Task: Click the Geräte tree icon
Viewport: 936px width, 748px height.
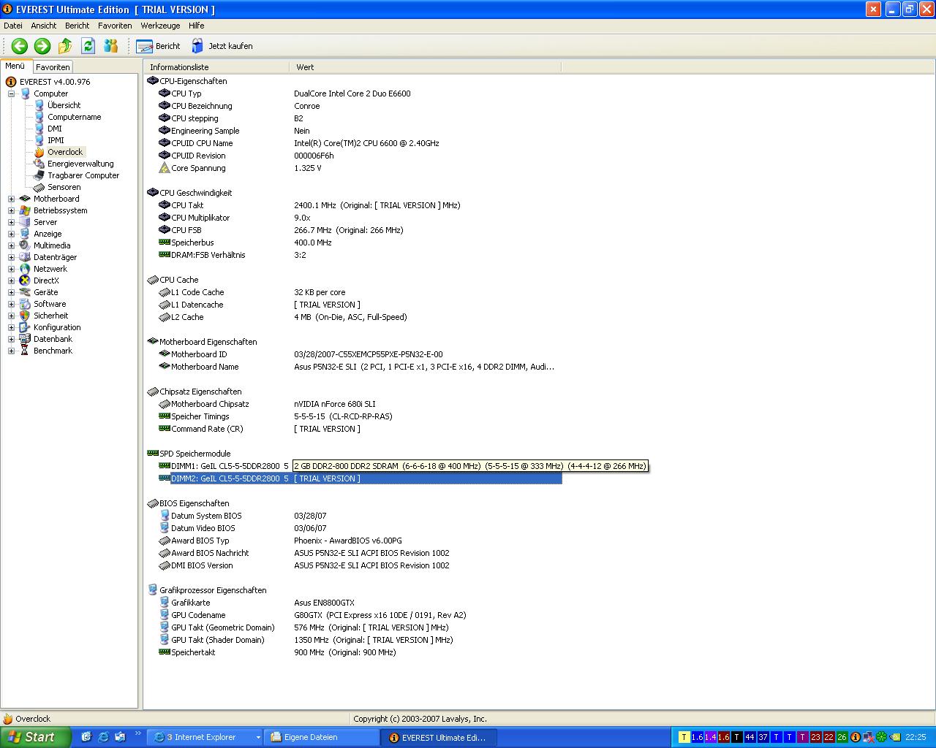Action: pos(25,292)
